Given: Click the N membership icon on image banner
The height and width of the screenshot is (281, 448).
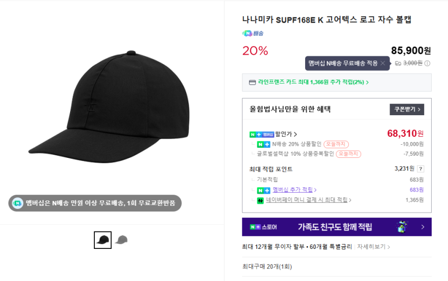Looking at the screenshot, I should click(x=17, y=203).
